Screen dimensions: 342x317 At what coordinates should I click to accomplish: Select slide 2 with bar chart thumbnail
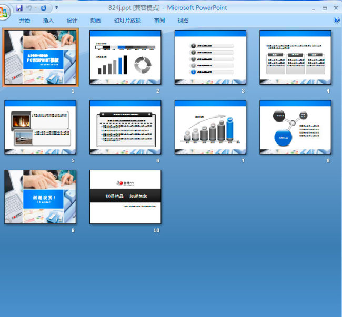pos(125,57)
